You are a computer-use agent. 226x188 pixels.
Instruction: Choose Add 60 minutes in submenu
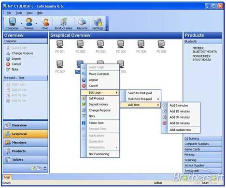click(x=180, y=123)
